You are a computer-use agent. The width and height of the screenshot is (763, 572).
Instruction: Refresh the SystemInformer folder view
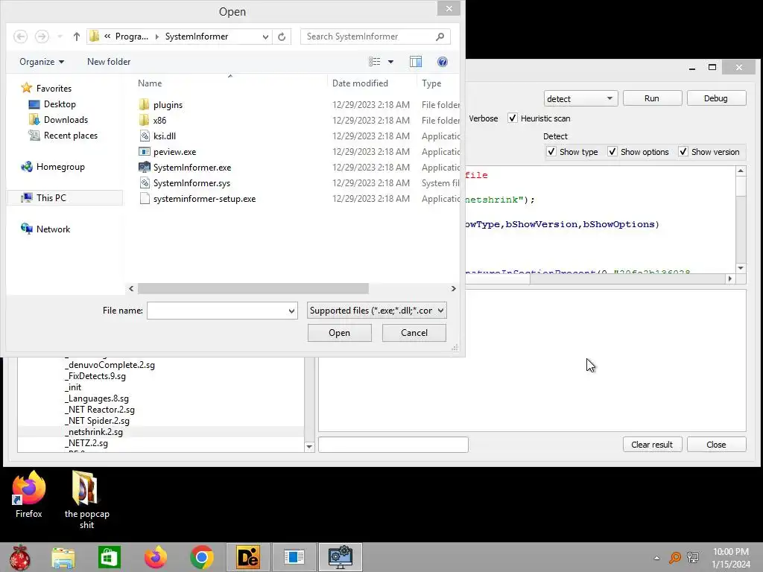pos(282,36)
